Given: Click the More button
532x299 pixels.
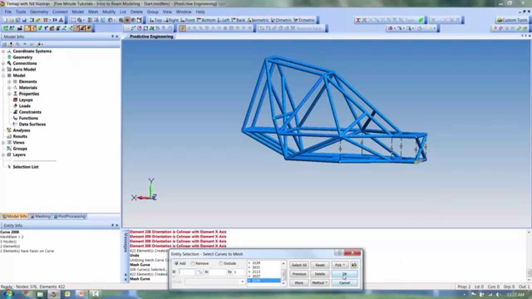Looking at the screenshot, I should click(299, 283).
